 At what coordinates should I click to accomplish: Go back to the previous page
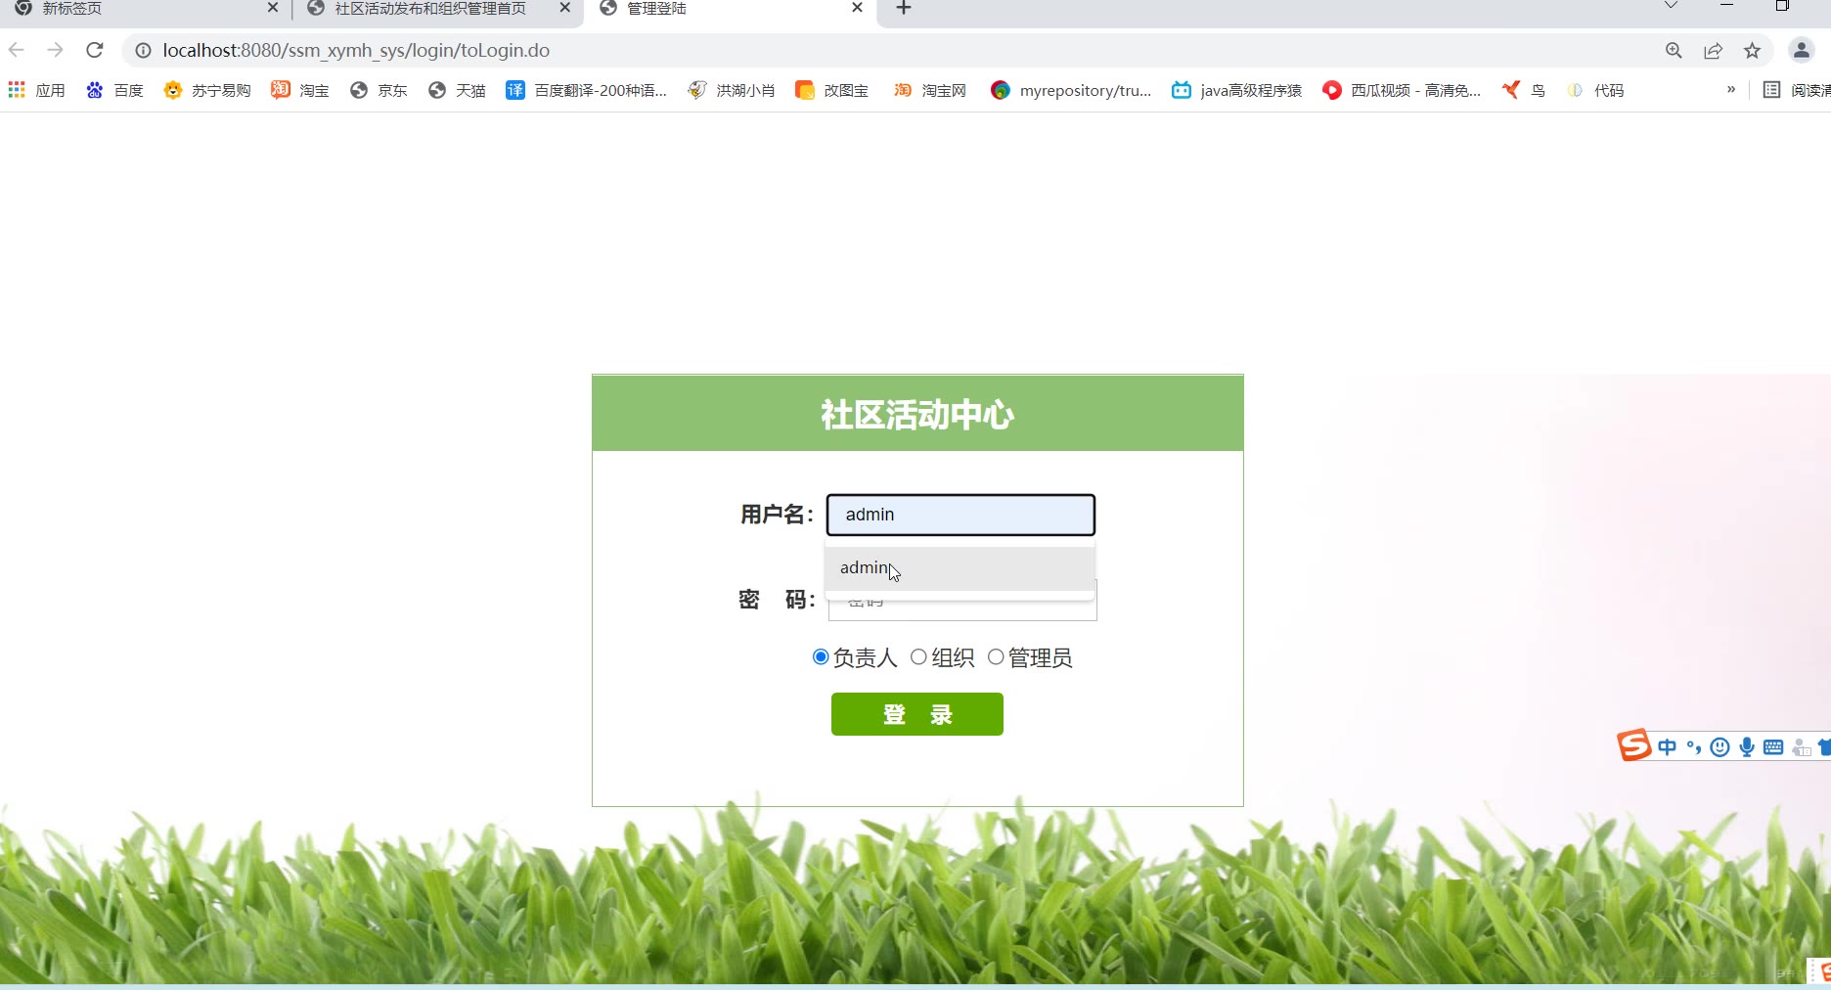tap(17, 50)
